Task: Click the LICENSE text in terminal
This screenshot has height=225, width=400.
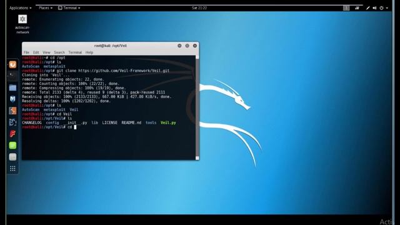Action: (x=110, y=122)
